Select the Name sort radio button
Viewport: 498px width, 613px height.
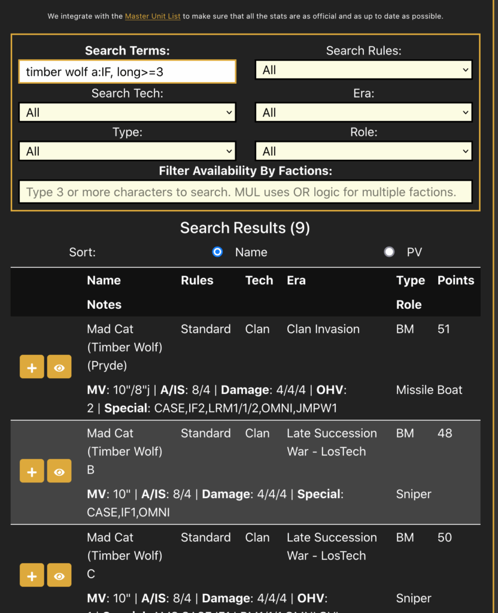point(217,251)
